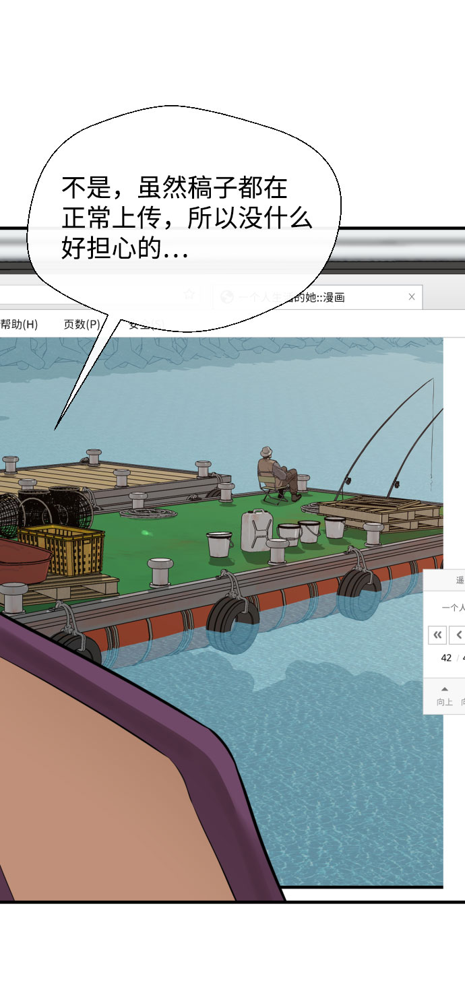Go to previous page with single-chevron button

[458, 635]
